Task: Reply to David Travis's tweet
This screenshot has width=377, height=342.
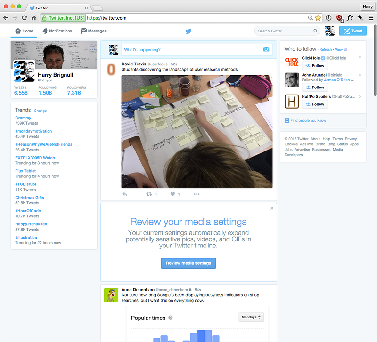Action: click(x=124, y=194)
